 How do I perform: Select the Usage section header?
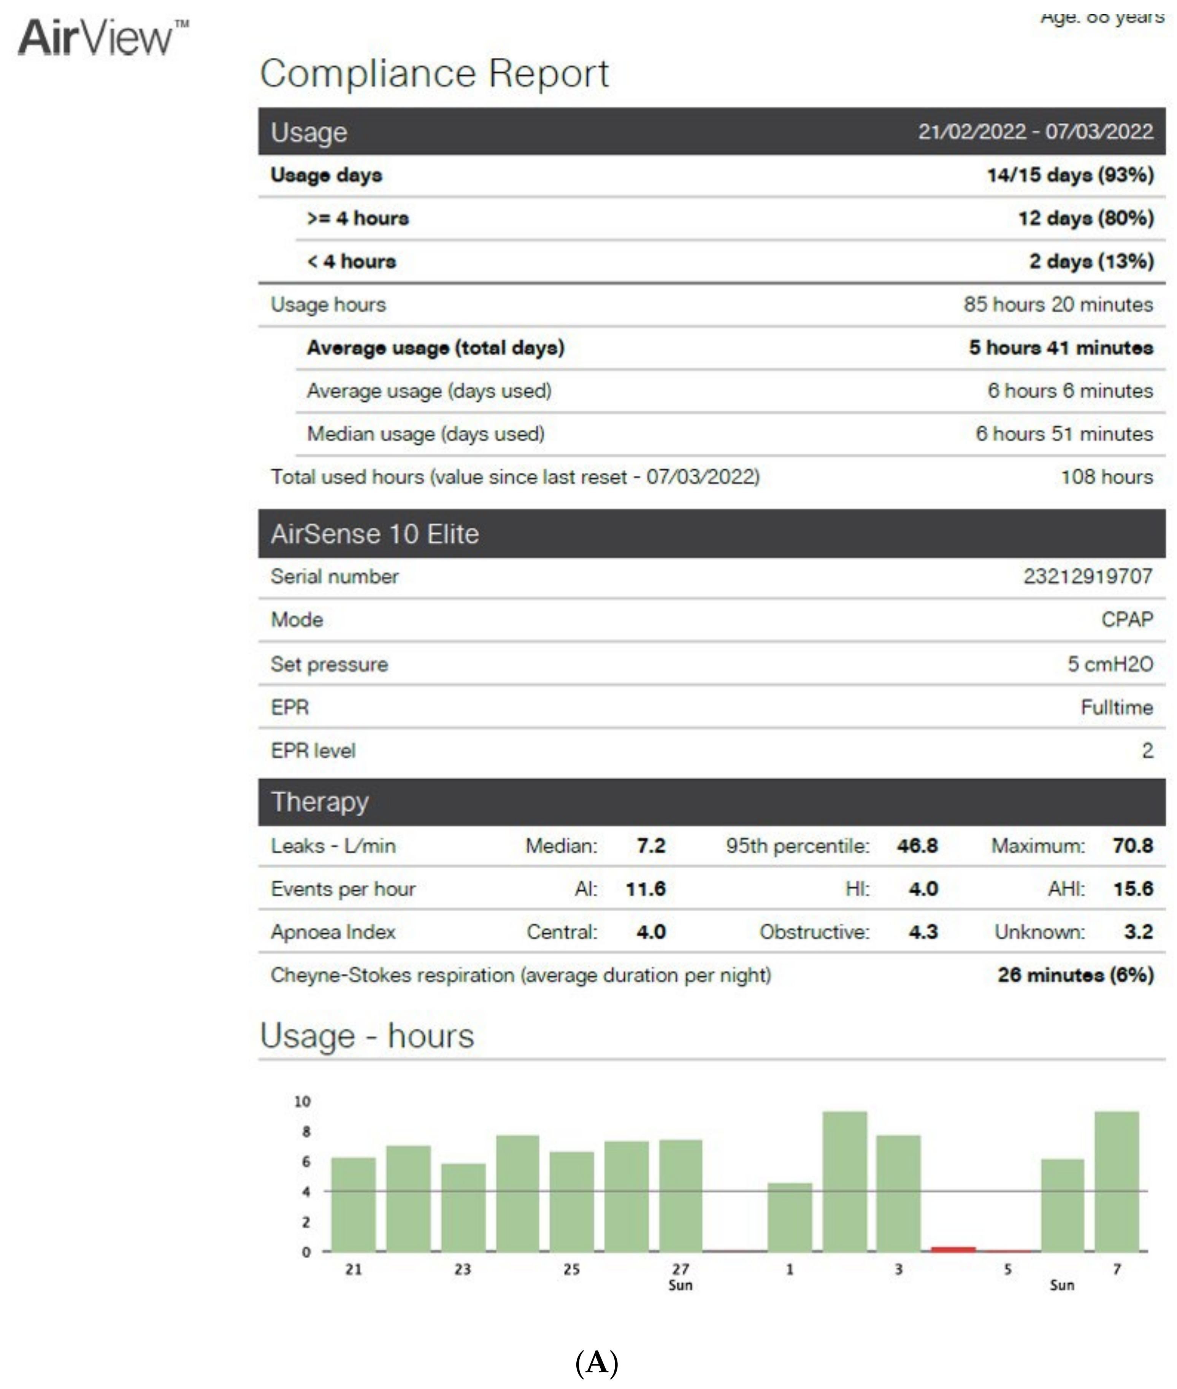click(309, 132)
